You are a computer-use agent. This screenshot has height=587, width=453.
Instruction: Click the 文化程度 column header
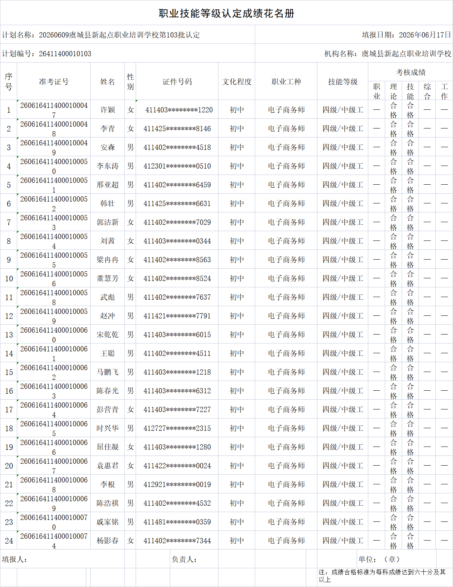click(x=237, y=82)
